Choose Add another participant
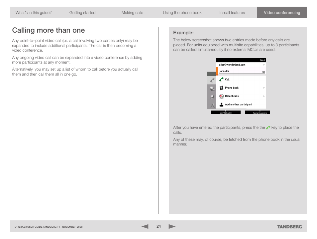 click(241, 105)
